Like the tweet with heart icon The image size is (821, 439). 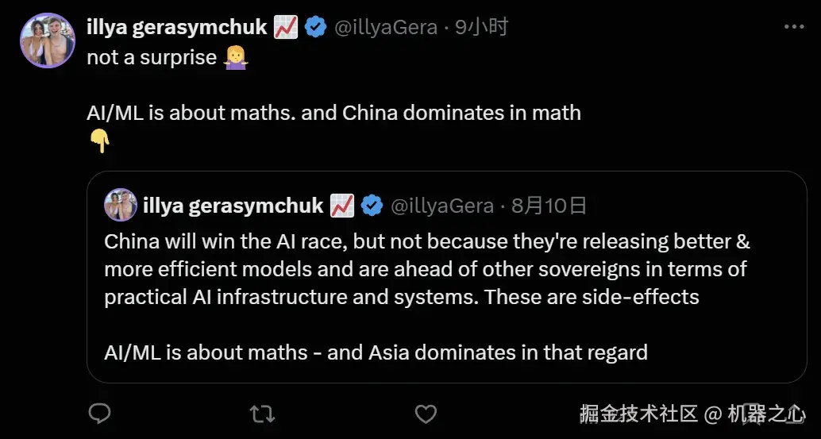point(426,414)
